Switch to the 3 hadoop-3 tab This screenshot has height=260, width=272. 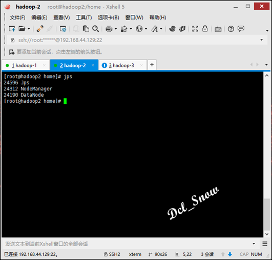(x=123, y=65)
